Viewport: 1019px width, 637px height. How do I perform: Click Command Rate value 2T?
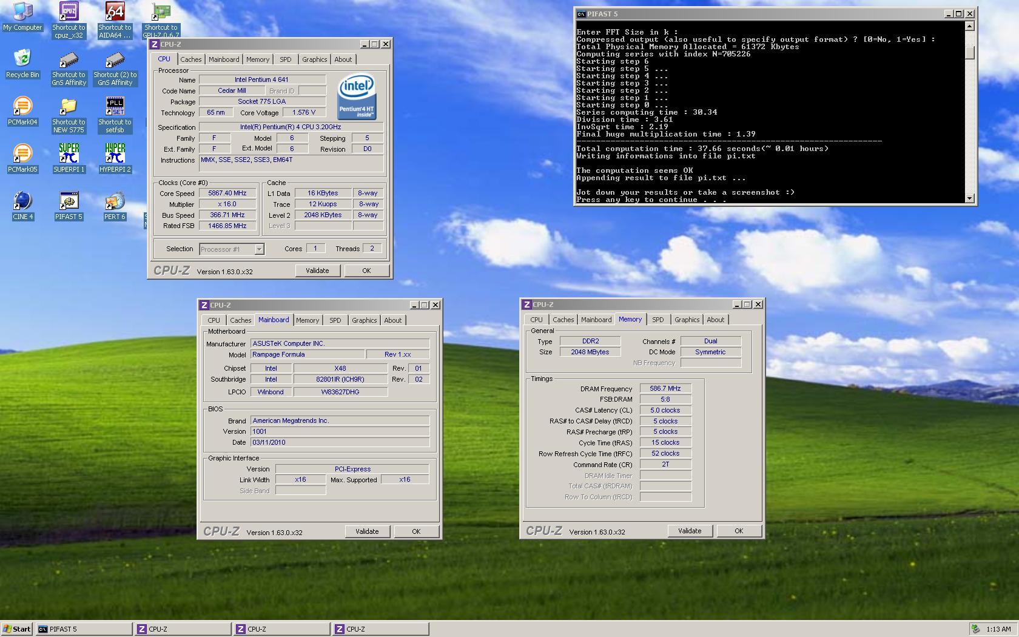665,465
